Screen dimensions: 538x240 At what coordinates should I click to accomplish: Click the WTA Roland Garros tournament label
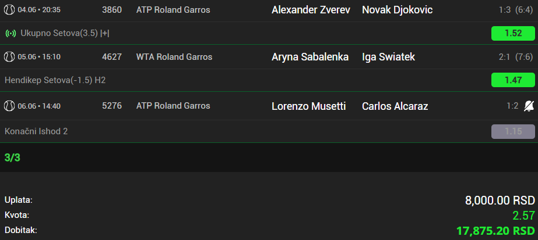click(x=174, y=57)
